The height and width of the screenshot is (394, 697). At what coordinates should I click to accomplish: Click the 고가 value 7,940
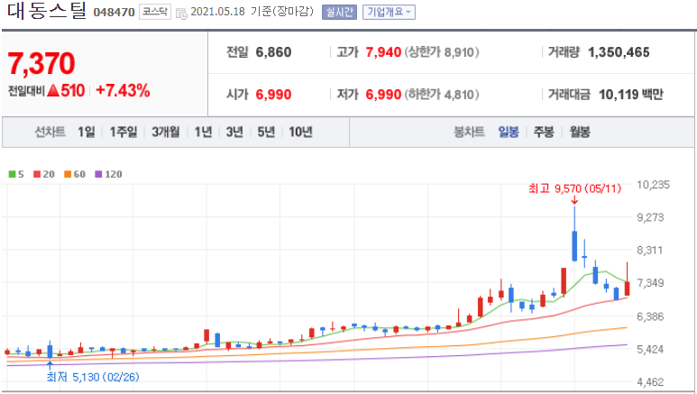(x=383, y=52)
